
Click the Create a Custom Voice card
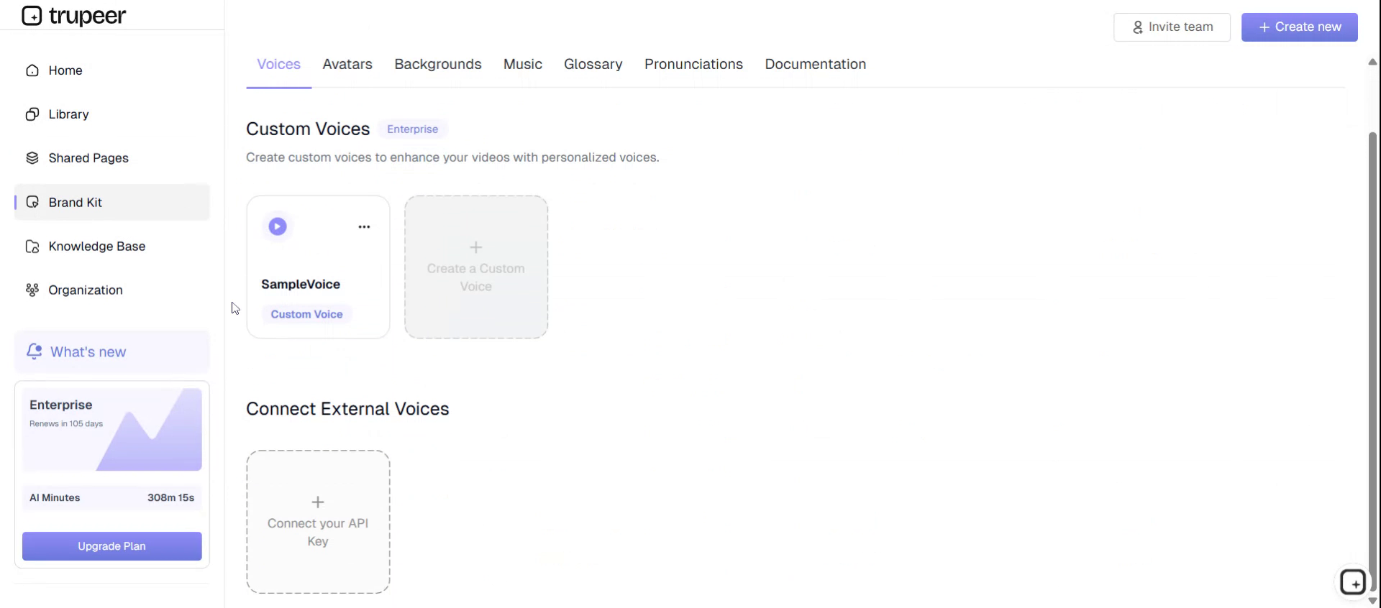point(476,267)
